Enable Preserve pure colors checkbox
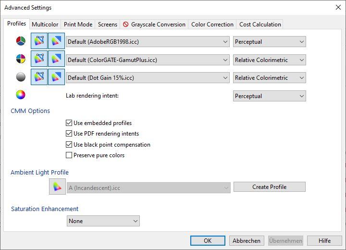The image size is (346, 250). pos(69,155)
